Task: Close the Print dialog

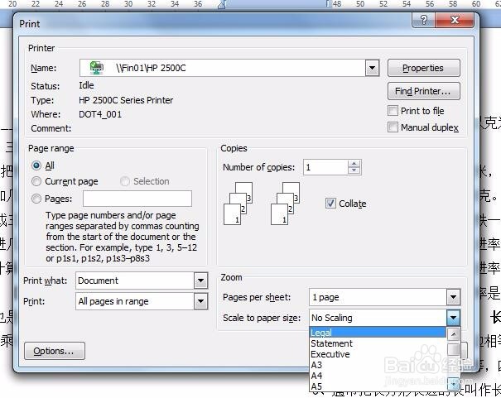Action: coord(455,21)
